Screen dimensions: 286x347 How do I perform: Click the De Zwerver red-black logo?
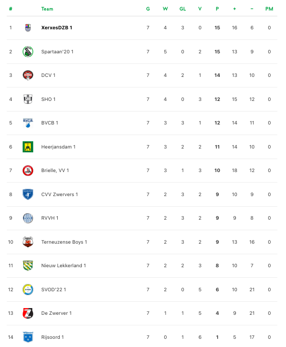click(28, 313)
